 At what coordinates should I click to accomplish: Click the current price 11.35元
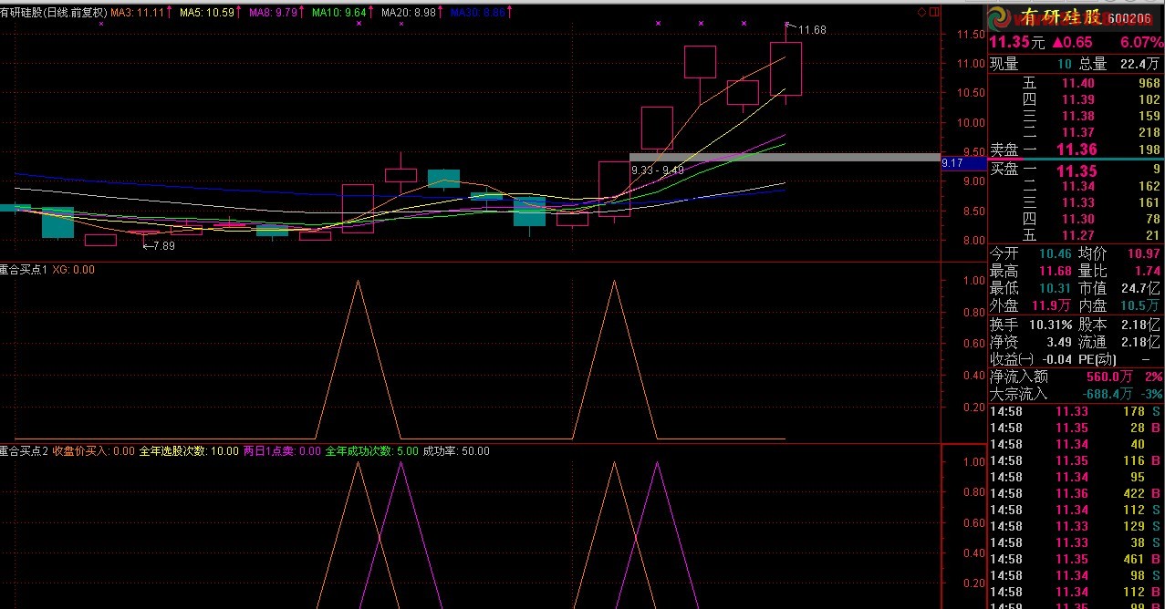click(1016, 43)
